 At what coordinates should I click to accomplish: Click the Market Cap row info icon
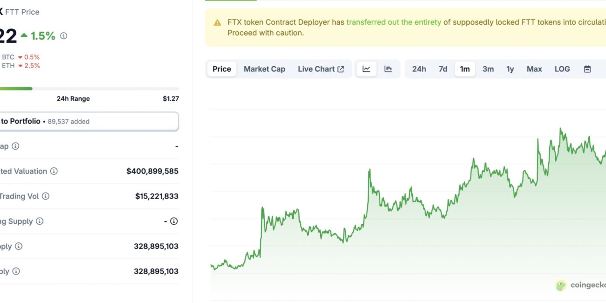click(x=15, y=146)
